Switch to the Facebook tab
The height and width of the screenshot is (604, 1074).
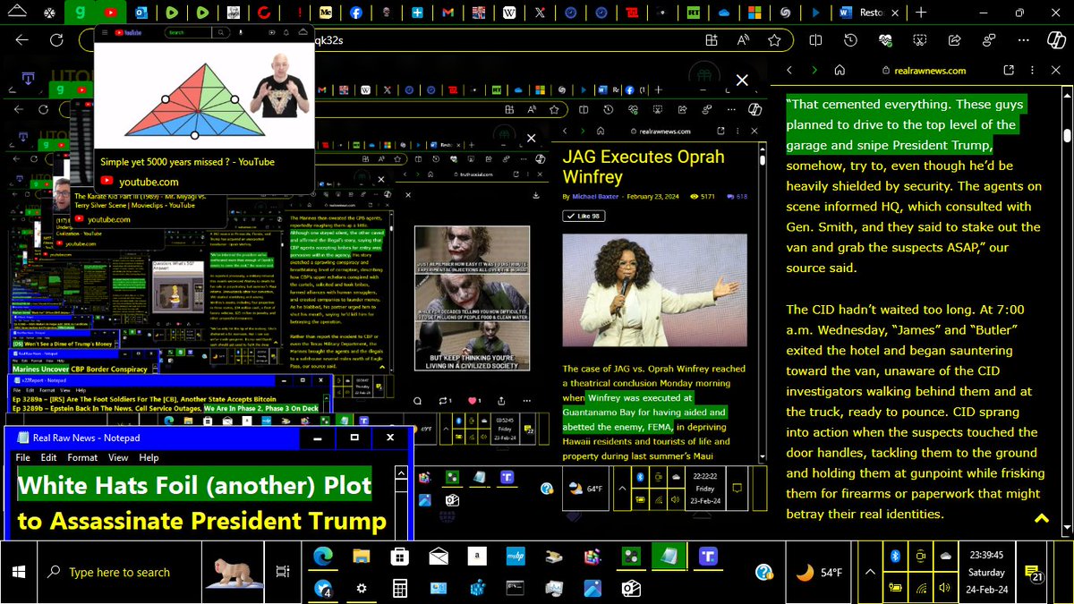click(x=356, y=13)
